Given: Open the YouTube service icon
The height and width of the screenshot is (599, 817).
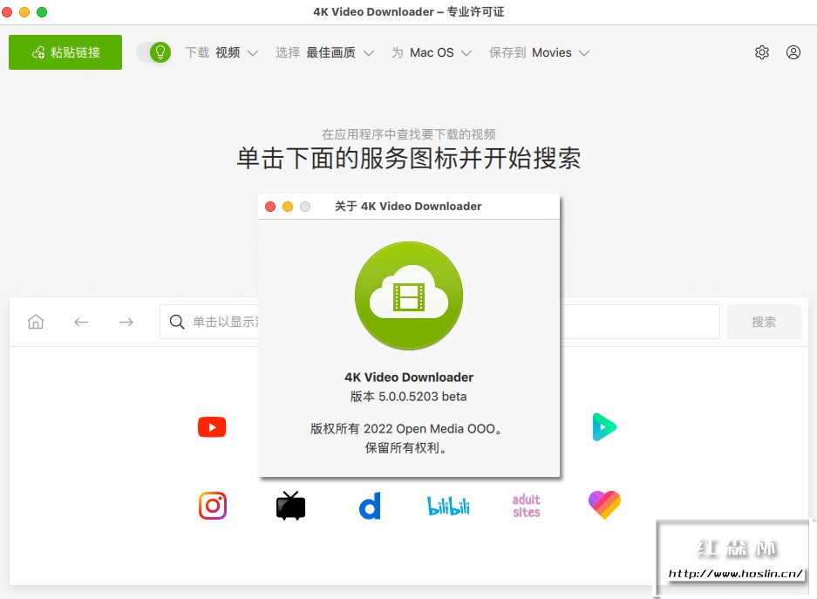Looking at the screenshot, I should pyautogui.click(x=212, y=427).
